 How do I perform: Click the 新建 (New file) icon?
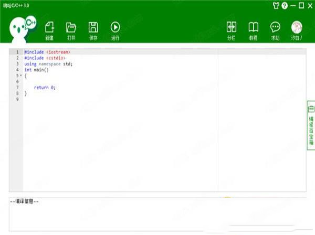click(49, 28)
